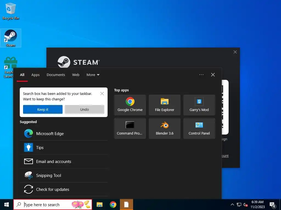Open File Explorer tile in Top apps
Screen dimensions: 281x210
pyautogui.click(x=165, y=105)
